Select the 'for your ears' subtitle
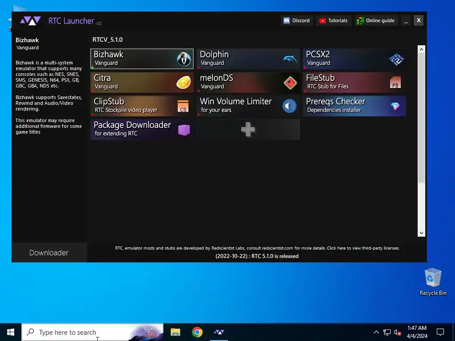 [216, 110]
